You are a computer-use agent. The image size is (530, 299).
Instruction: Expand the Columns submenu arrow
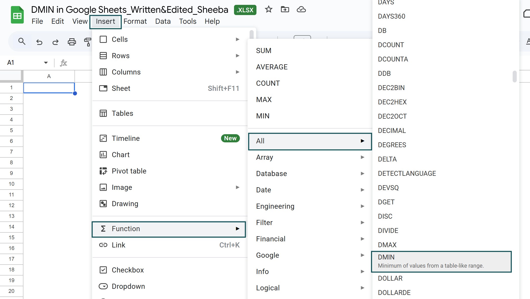(238, 72)
